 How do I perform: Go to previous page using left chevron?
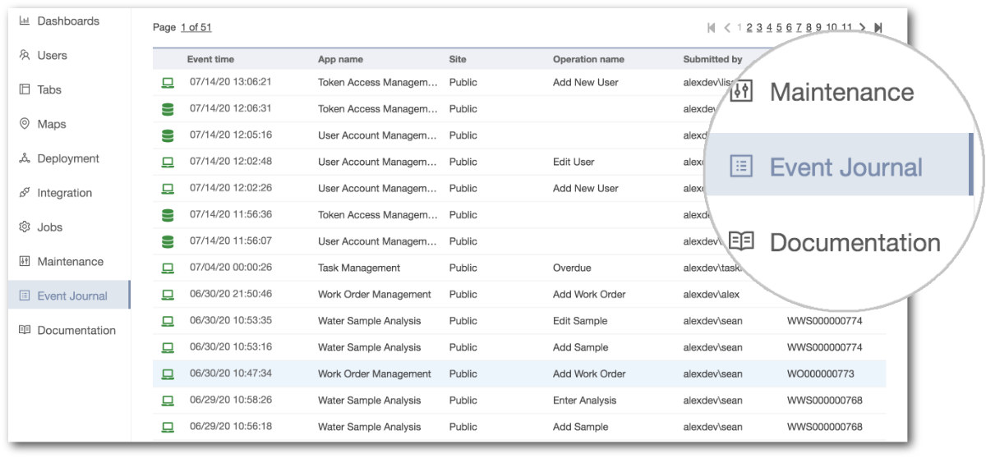[x=727, y=28]
